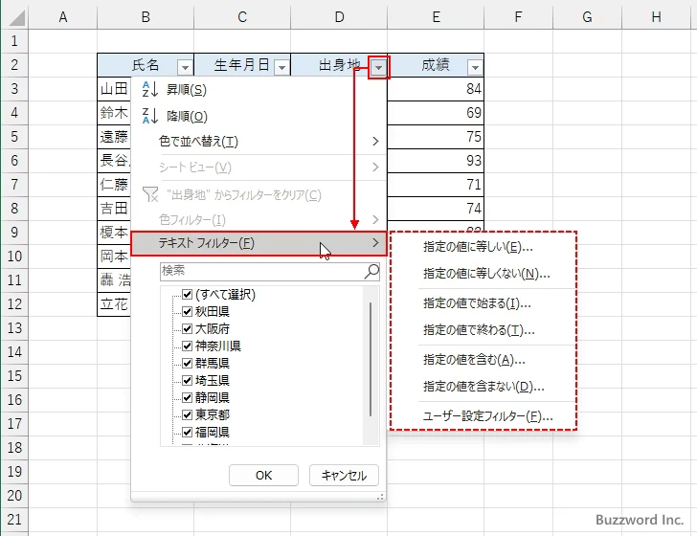Select 指定の値を含む(A)... filter
This screenshot has height=536, width=697.
click(x=483, y=360)
